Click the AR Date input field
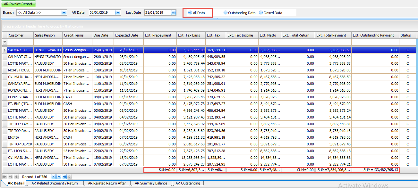 [x=102, y=12]
